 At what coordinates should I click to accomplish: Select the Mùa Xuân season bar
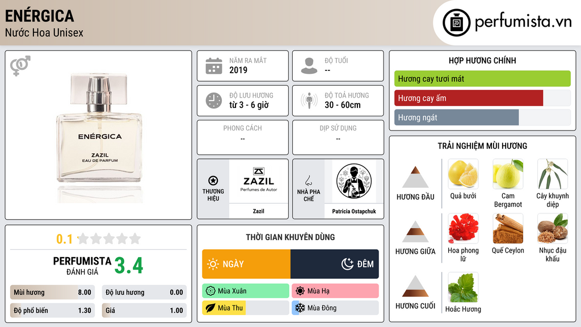point(246,291)
